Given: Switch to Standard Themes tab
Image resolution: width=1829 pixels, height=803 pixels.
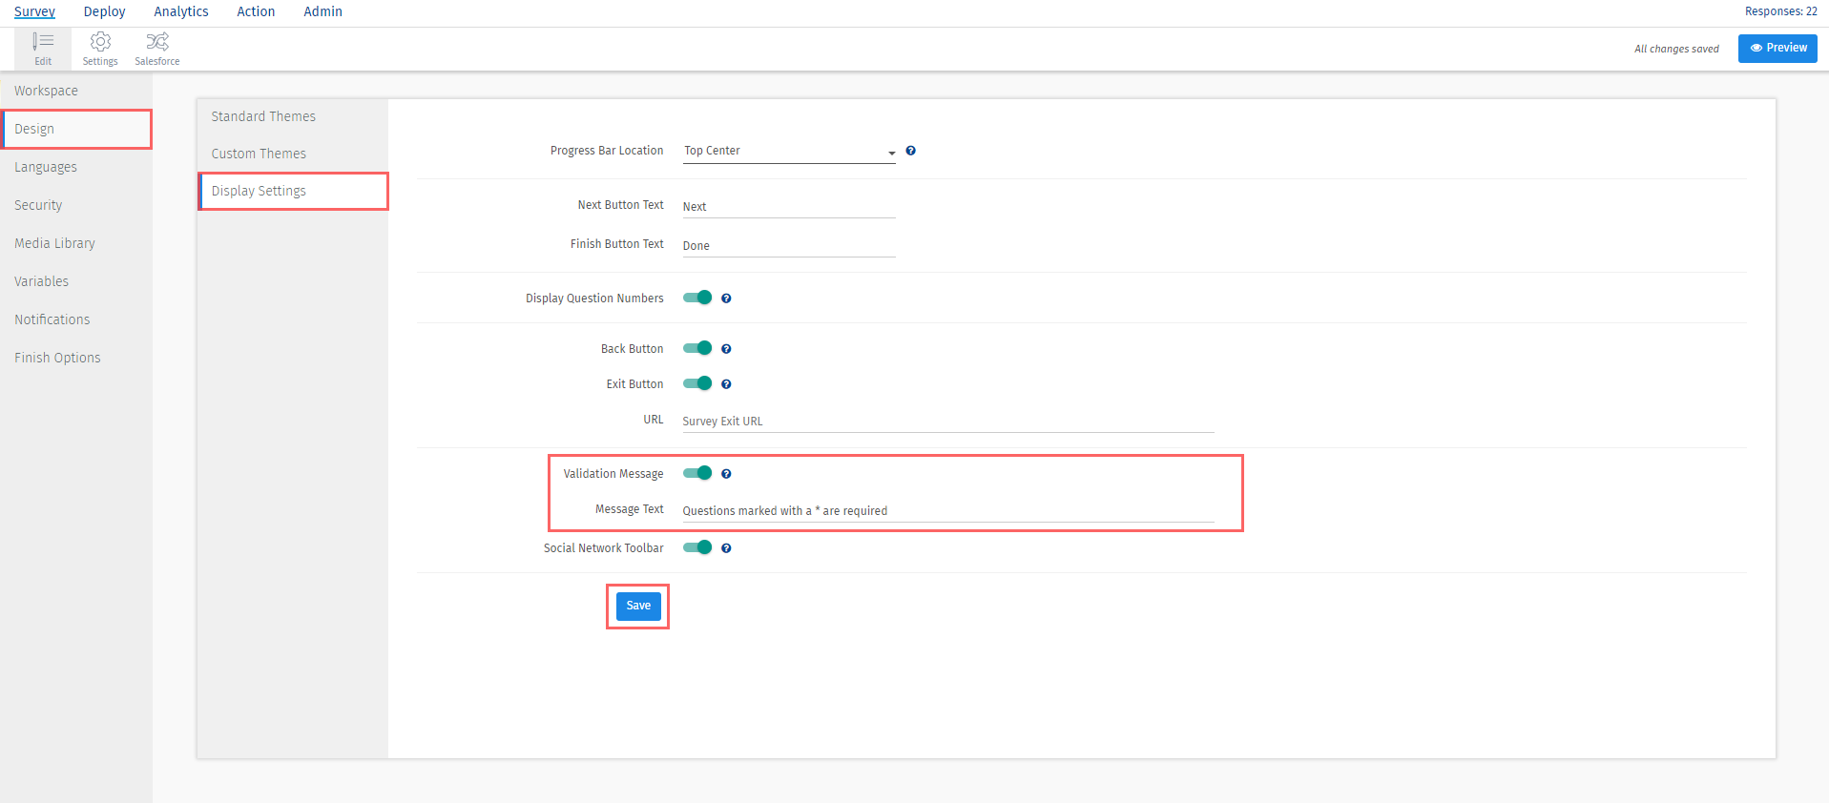Looking at the screenshot, I should click(263, 116).
